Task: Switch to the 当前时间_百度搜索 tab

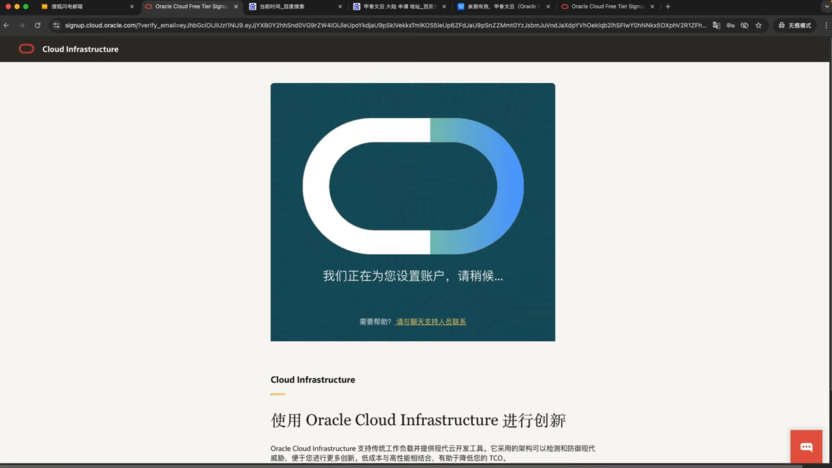Action: 296,6
